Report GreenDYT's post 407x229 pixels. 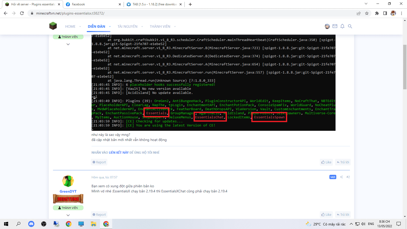tap(99, 214)
